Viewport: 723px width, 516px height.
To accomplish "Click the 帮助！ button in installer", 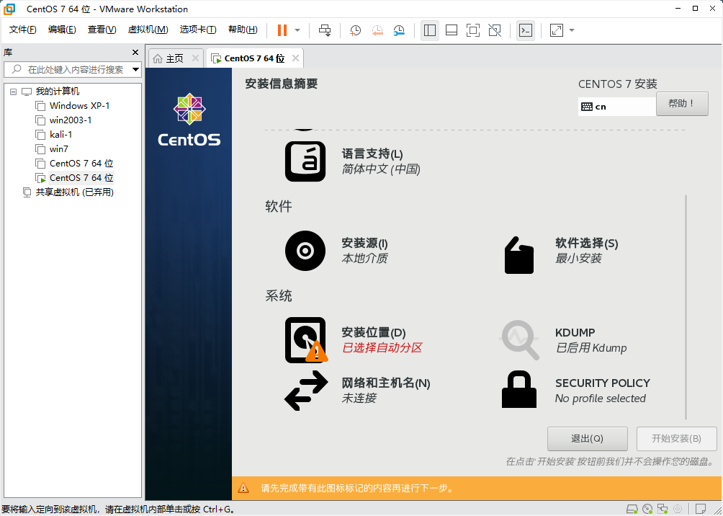I will point(682,103).
